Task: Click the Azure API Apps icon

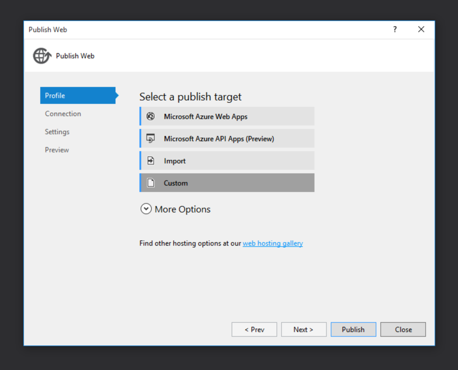Action: point(151,138)
